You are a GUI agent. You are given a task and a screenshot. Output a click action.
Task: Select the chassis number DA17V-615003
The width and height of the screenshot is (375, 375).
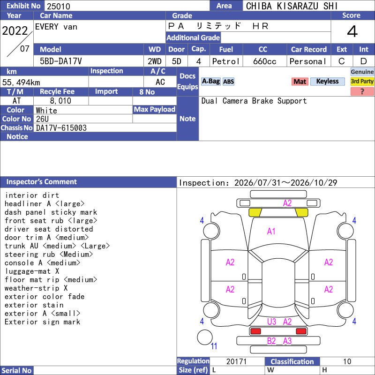coord(61,128)
